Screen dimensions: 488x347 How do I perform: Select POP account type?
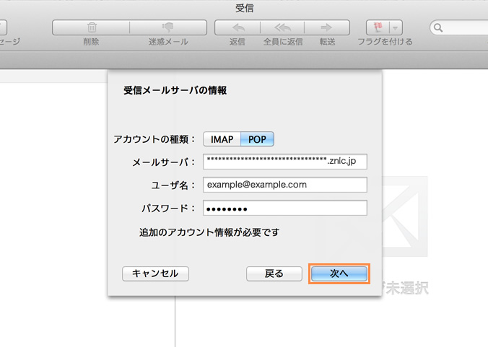257,139
